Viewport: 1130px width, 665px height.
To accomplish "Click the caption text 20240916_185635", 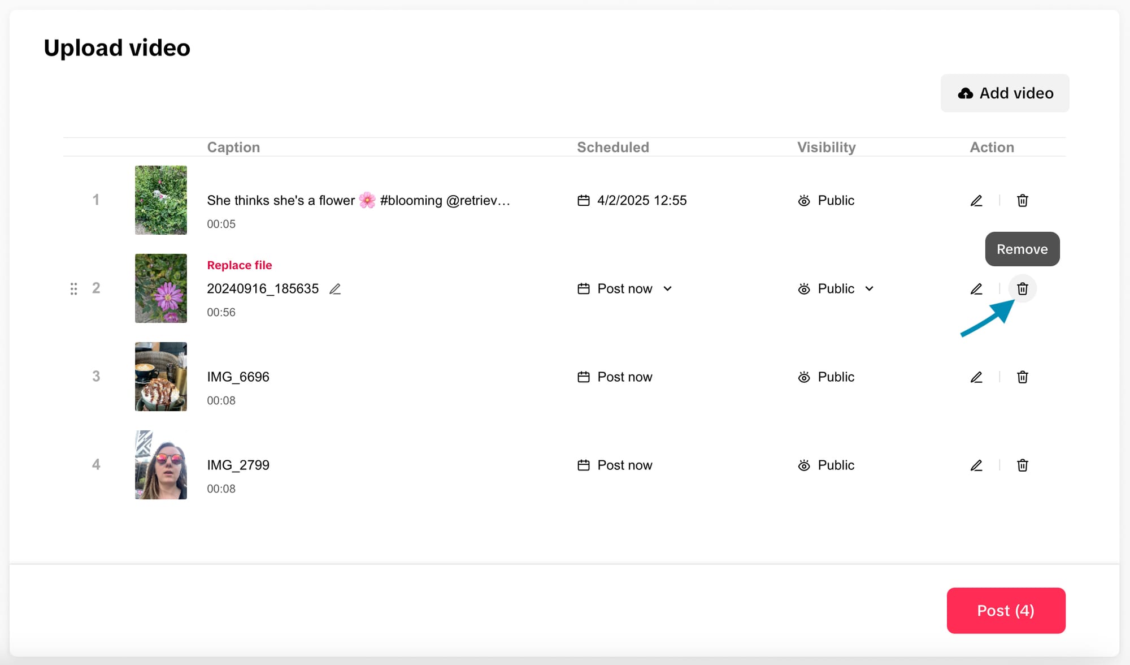I will 263,289.
